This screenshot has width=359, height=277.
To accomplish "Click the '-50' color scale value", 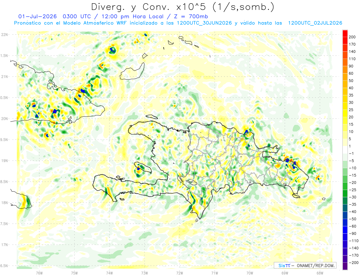I will pos(353,219).
